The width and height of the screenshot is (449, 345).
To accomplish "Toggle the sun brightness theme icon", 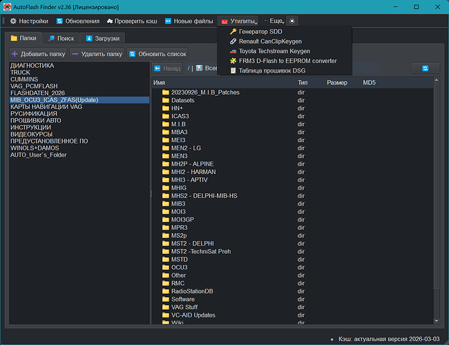I will 292,21.
